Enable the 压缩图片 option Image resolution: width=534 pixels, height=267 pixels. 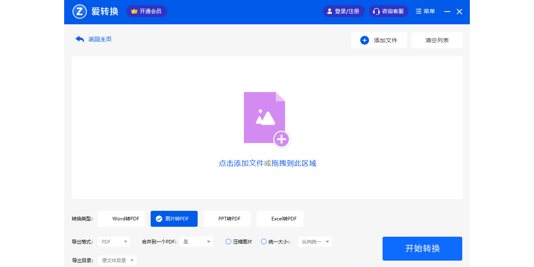point(228,241)
